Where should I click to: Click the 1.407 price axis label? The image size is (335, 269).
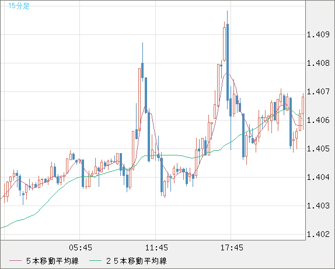tap(318, 91)
